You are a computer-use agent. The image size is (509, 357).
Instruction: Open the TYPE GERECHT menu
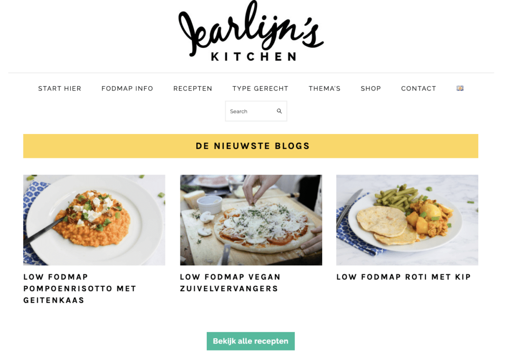(x=260, y=89)
